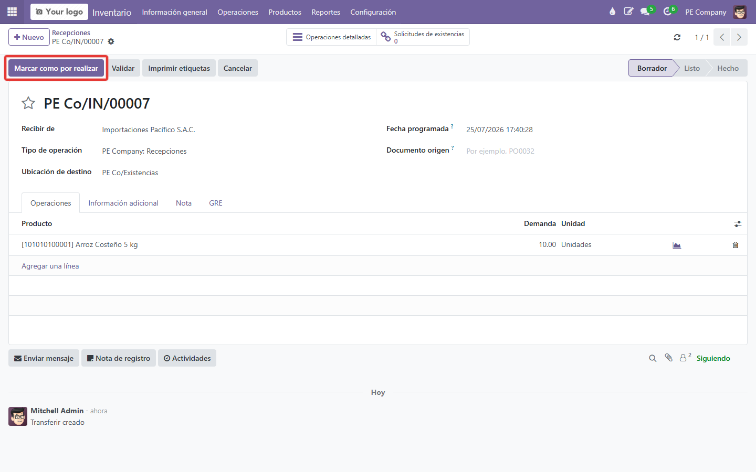Screen dimensions: 756x472
Task: Show help tooltip for Documento origen
Action: coord(453,148)
